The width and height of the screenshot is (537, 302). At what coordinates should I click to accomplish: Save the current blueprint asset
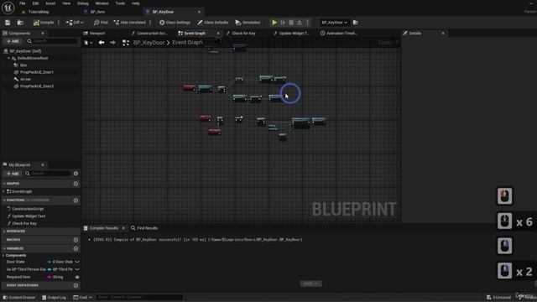(x=8, y=23)
